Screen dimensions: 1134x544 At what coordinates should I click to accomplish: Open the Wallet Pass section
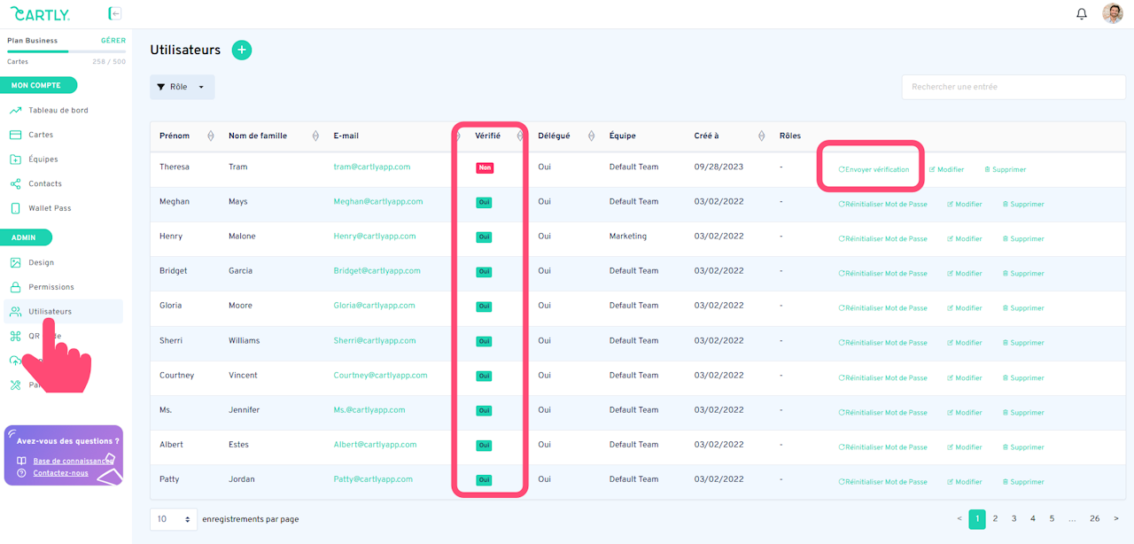point(50,208)
